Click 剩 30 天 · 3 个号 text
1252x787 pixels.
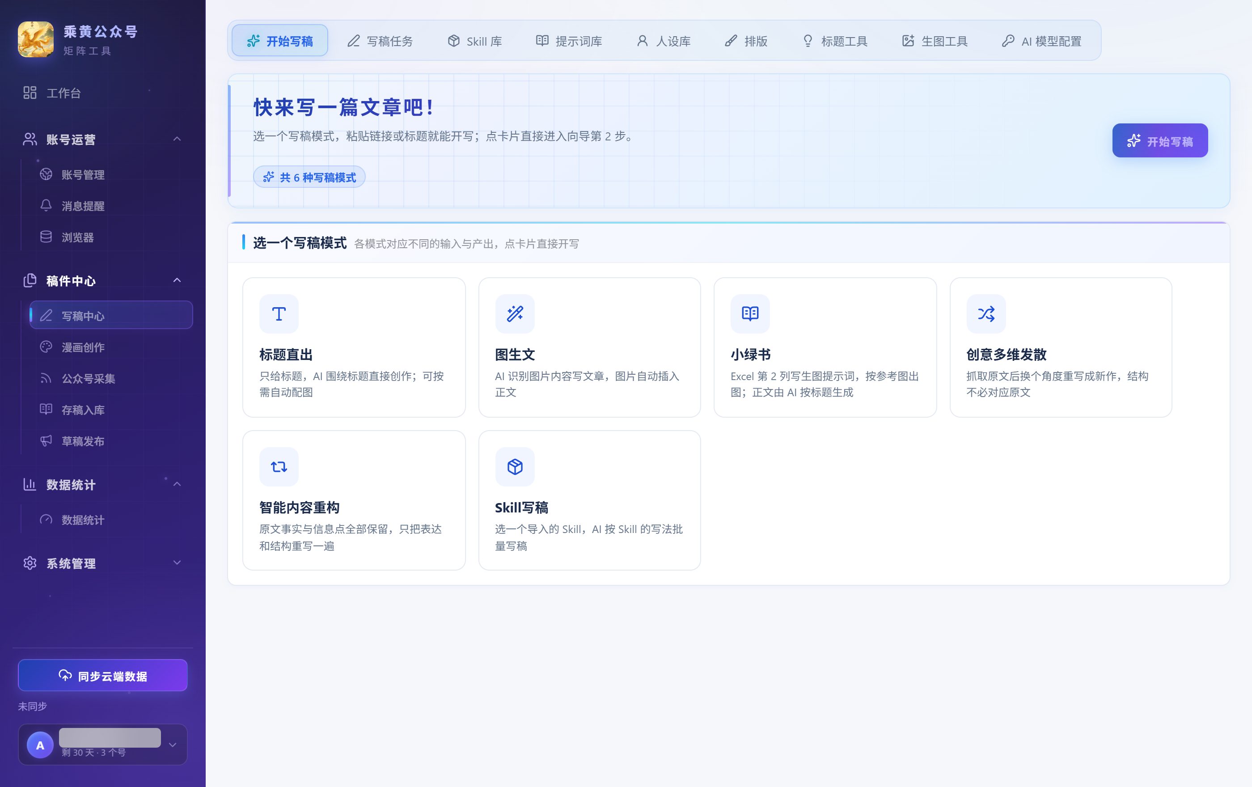coord(93,752)
